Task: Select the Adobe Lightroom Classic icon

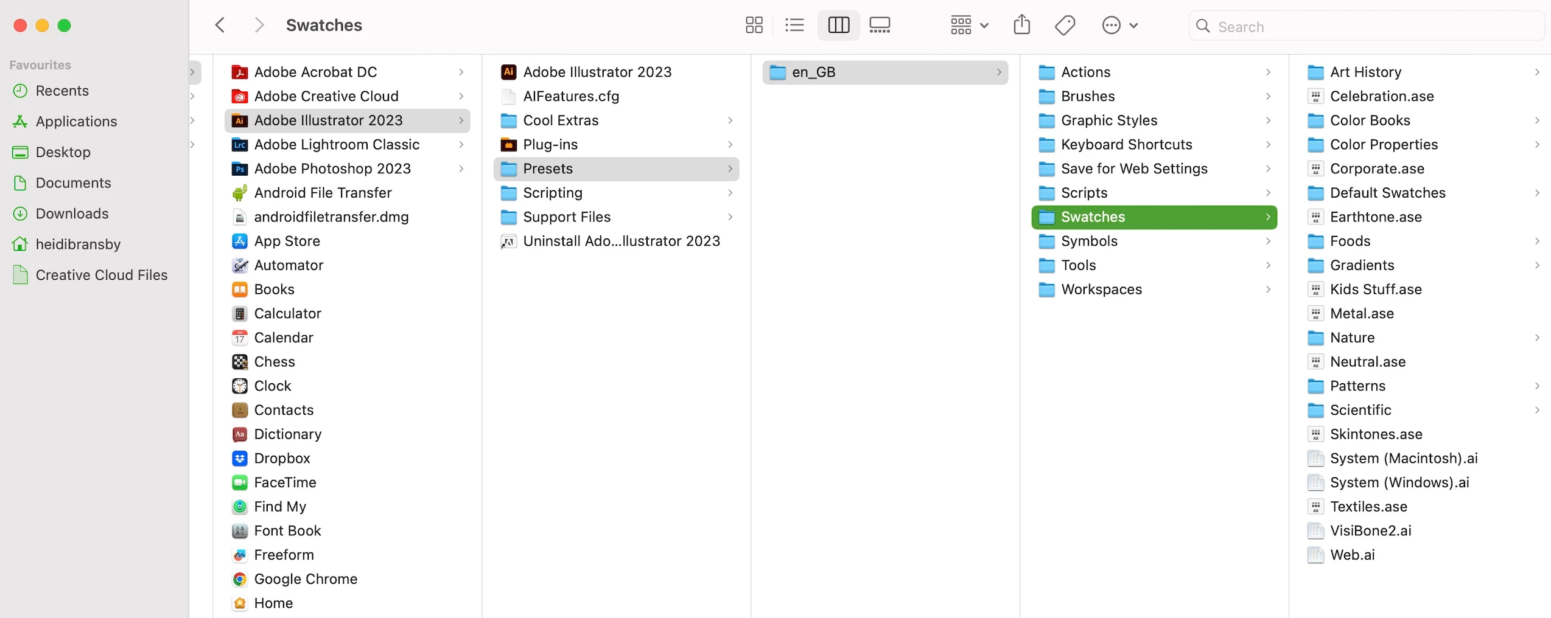Action: (240, 145)
